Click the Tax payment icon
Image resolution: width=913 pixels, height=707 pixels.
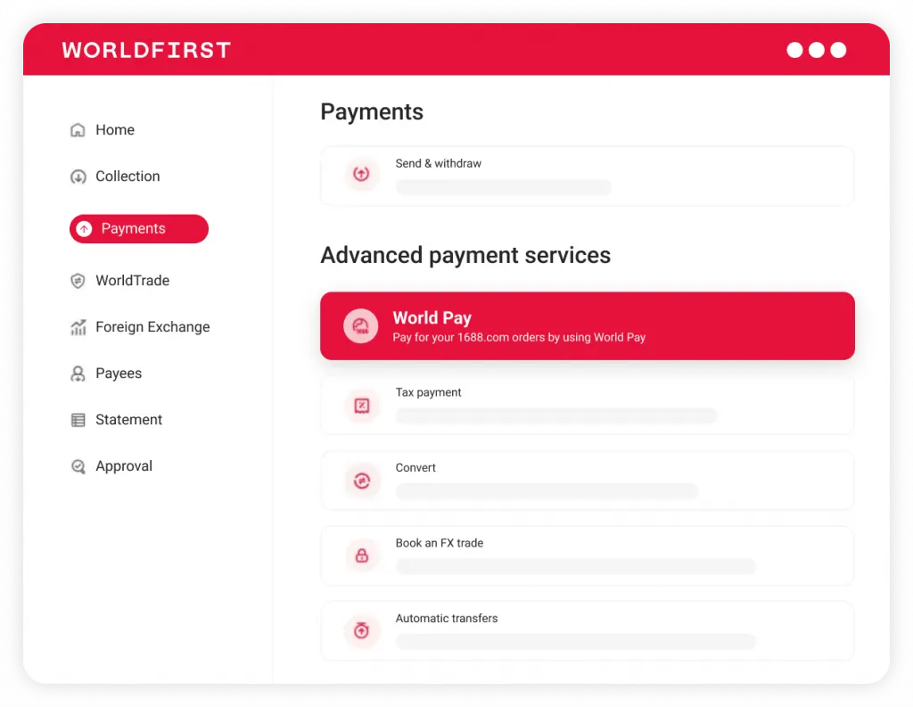361,406
